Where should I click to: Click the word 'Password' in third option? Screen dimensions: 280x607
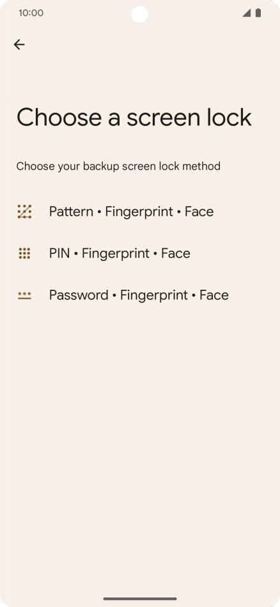(79, 296)
